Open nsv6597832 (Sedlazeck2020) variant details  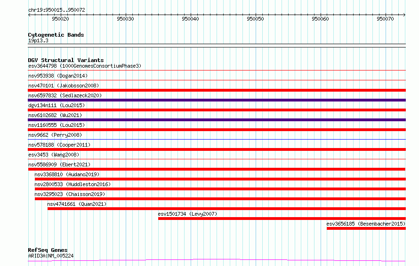pos(65,95)
